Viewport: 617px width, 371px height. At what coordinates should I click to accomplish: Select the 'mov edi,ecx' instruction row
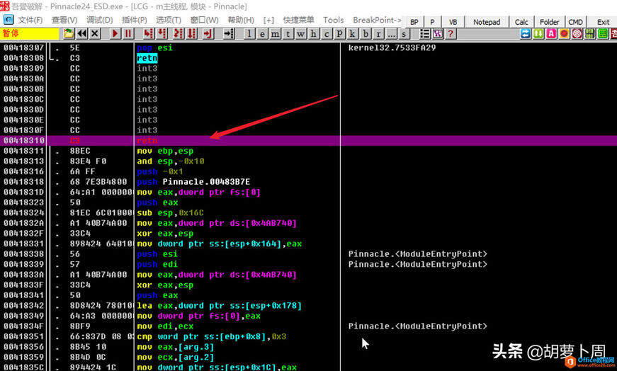(x=309, y=326)
